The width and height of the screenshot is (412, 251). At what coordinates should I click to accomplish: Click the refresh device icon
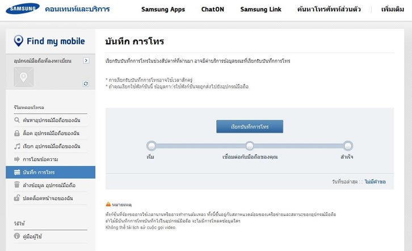click(x=86, y=83)
